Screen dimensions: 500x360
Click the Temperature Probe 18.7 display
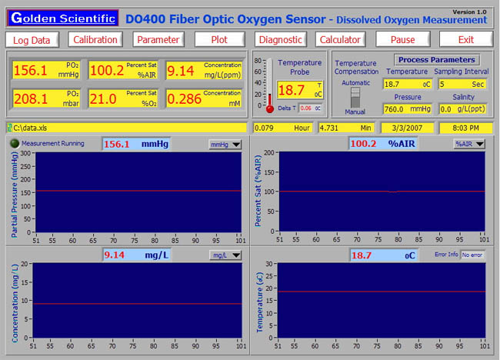[x=300, y=89]
